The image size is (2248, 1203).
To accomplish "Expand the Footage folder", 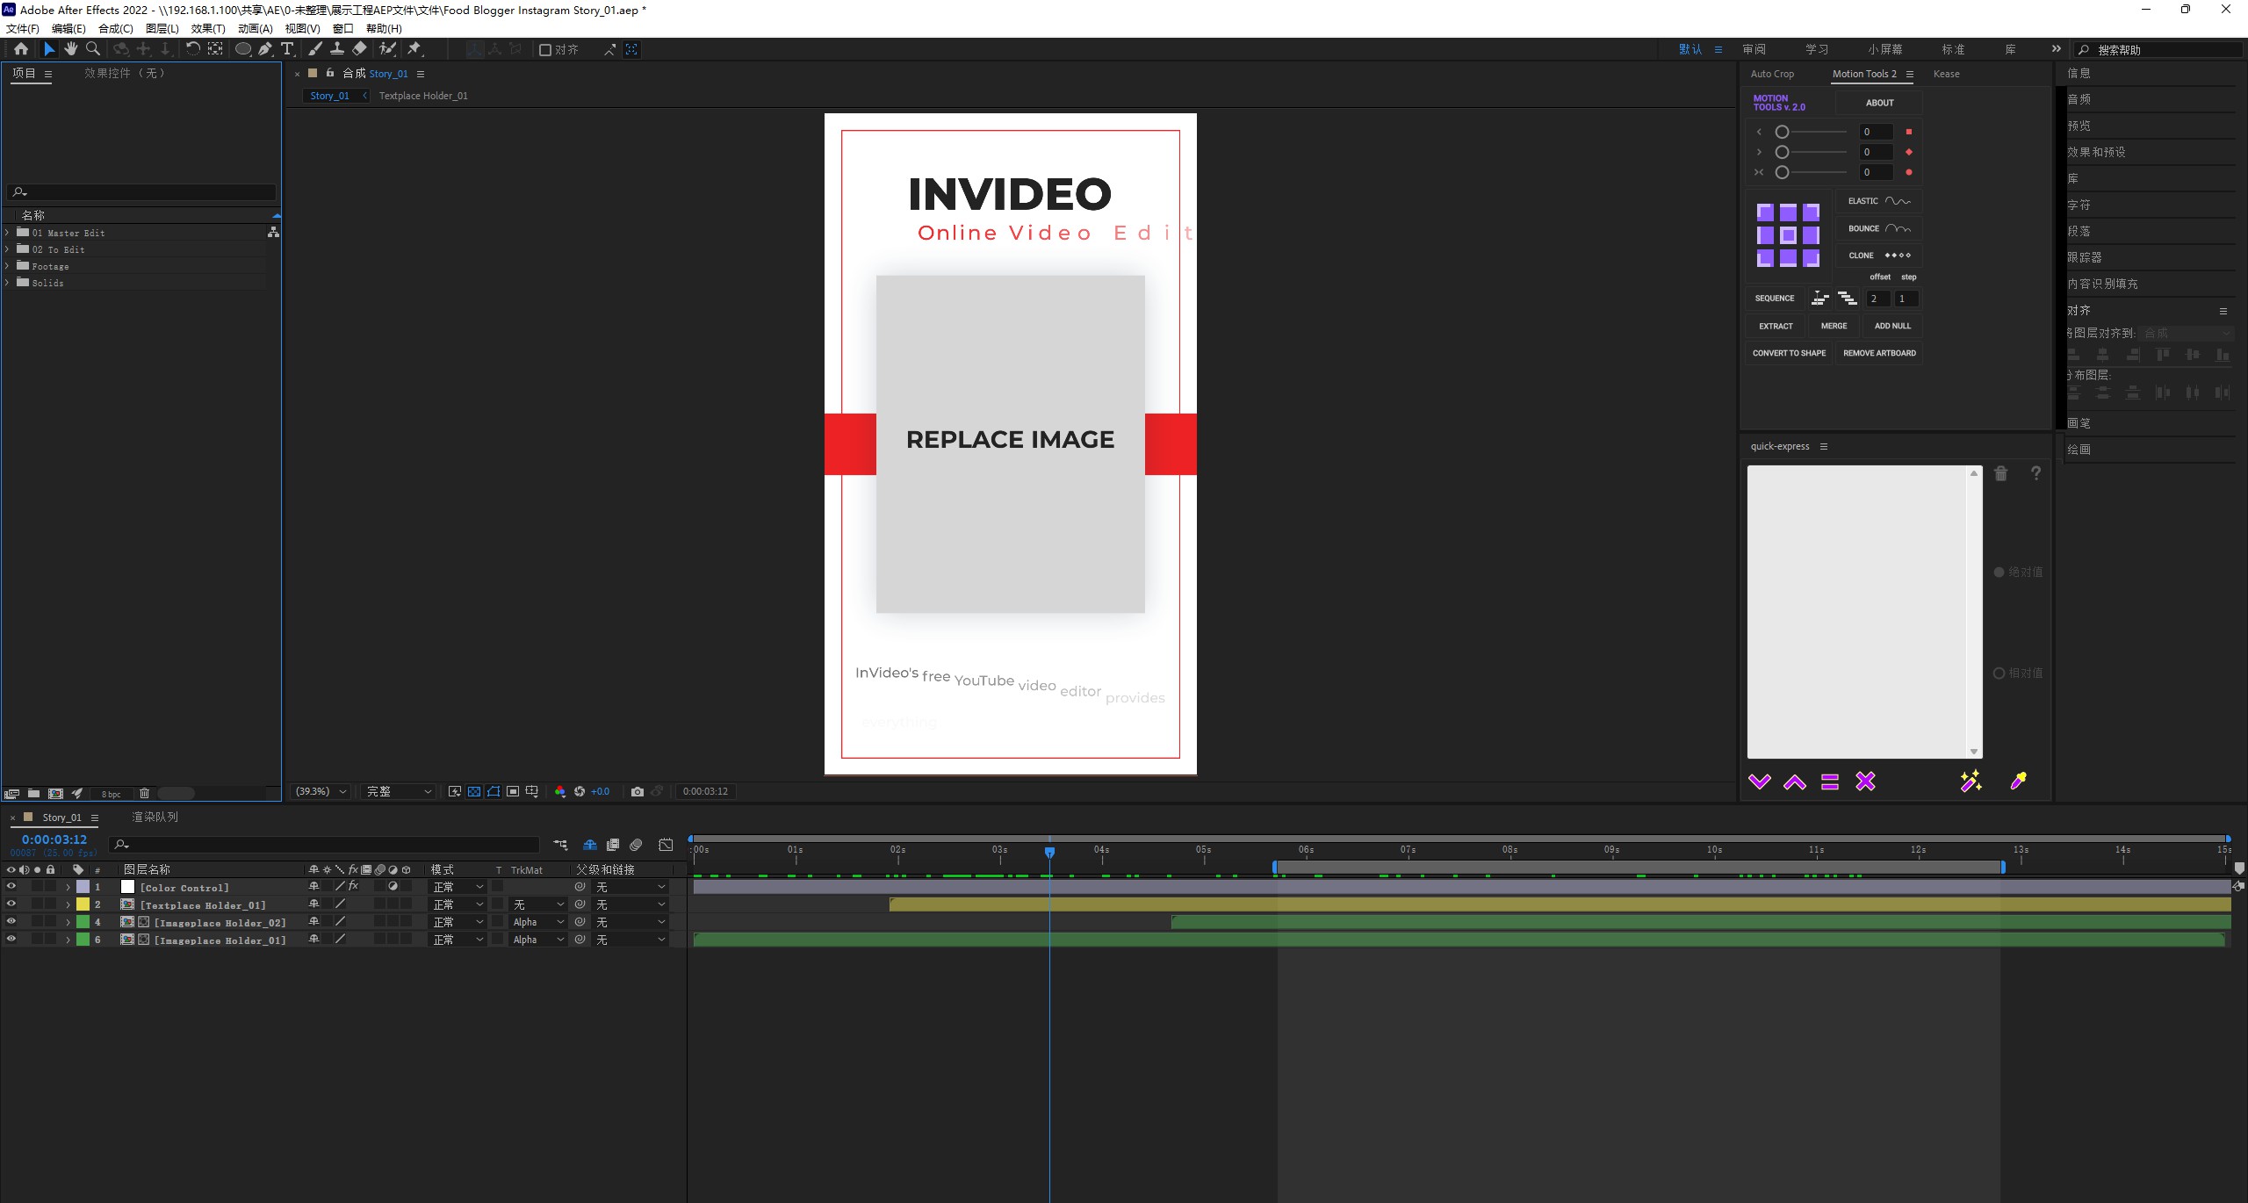I will tap(7, 266).
